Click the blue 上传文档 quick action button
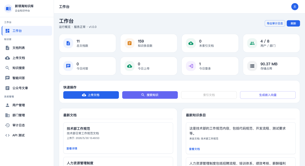305x166 pixels. pos(91,95)
